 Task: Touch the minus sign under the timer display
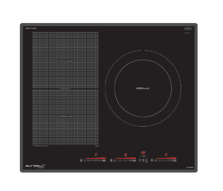coord(141,156)
